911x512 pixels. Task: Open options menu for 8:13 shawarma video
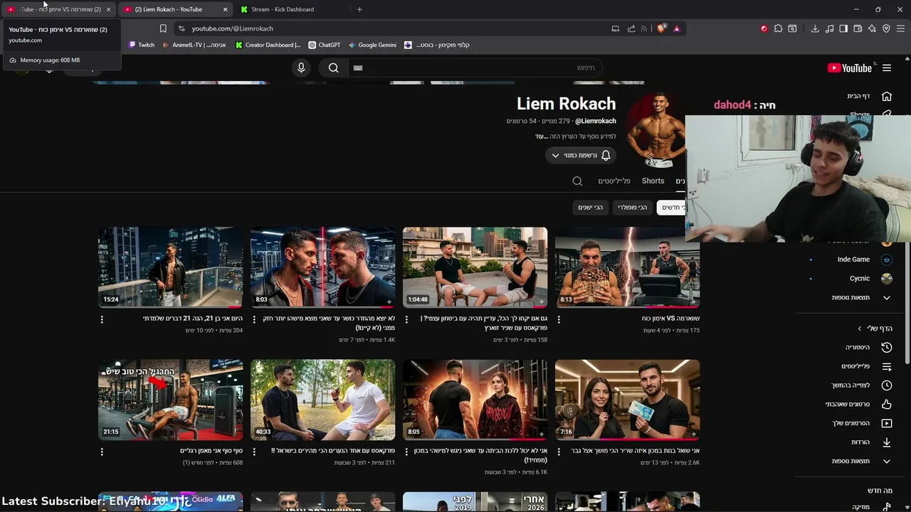tap(559, 319)
